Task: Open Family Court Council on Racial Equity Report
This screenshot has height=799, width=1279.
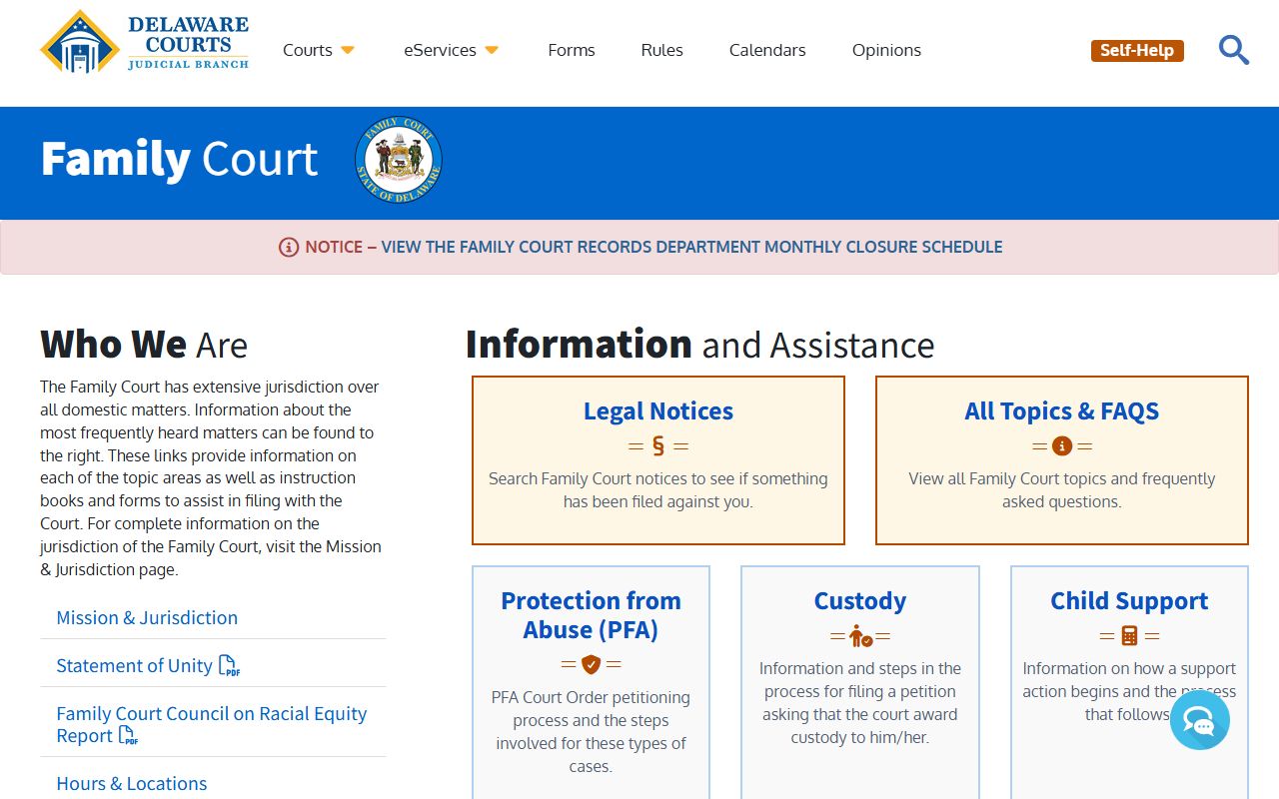Action: coord(212,724)
